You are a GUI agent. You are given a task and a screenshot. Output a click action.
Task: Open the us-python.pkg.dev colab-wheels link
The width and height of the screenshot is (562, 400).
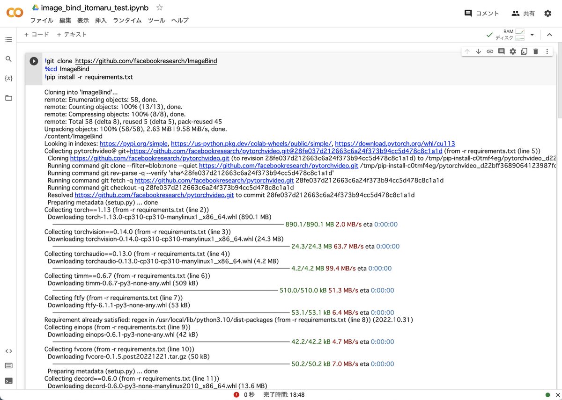[x=251, y=144]
